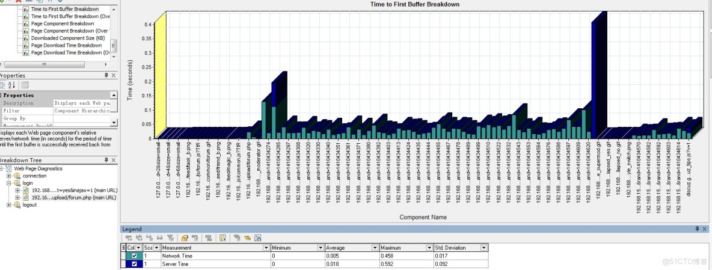
Task: Select Page Download Time Breakdown graph
Action: (x=66, y=45)
